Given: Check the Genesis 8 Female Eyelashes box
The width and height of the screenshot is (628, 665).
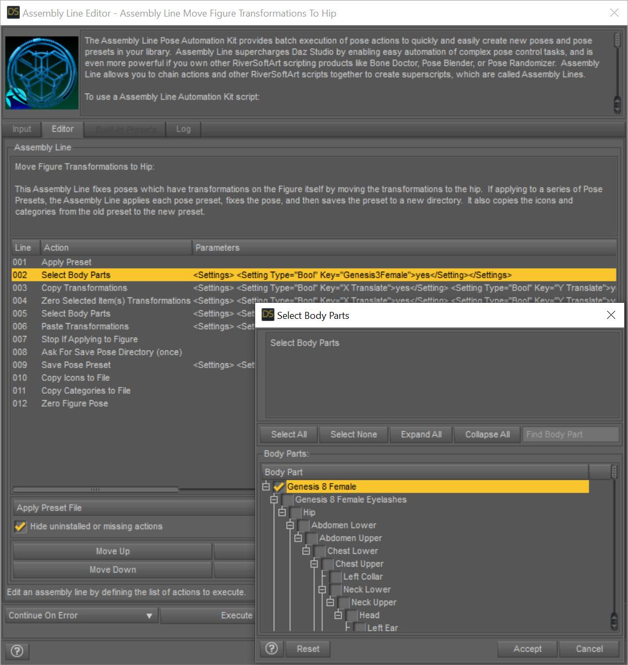Looking at the screenshot, I should 288,500.
